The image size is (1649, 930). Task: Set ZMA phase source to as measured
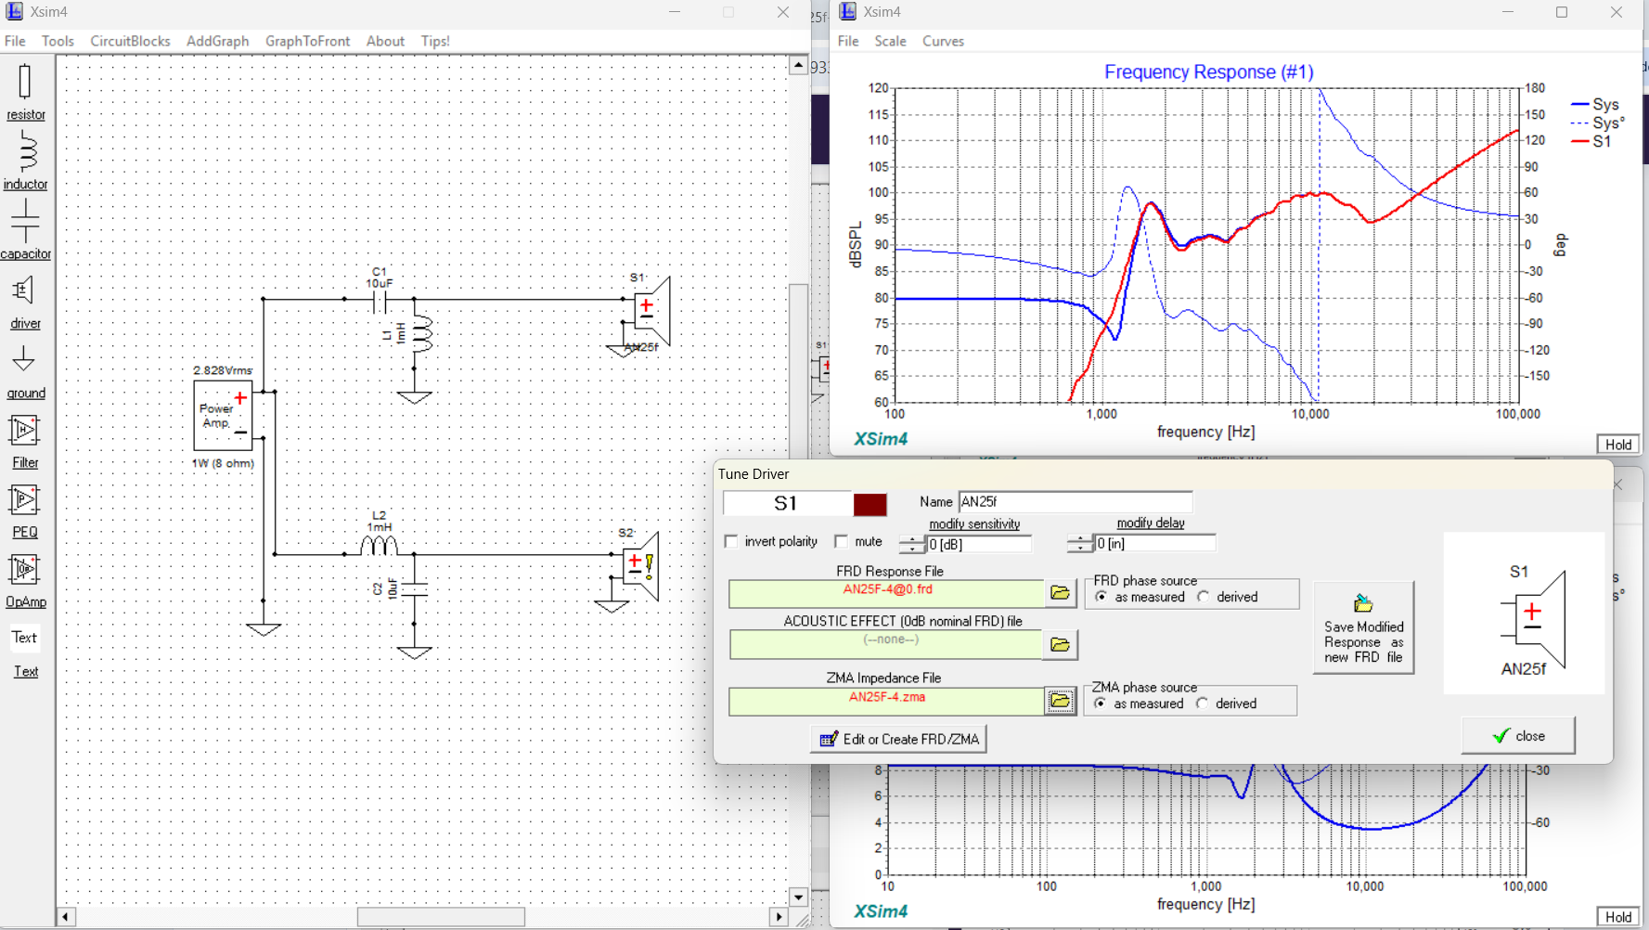point(1101,704)
